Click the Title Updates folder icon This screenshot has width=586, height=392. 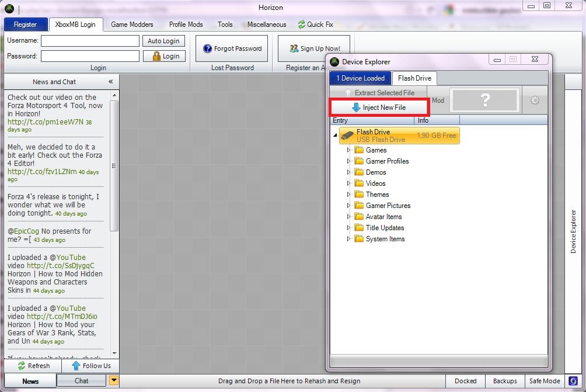(359, 228)
